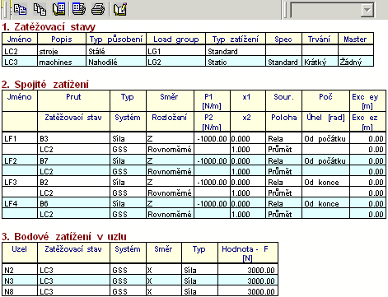The image size is (388, 297).
Task: Click the print table icon
Action: tap(79, 9)
